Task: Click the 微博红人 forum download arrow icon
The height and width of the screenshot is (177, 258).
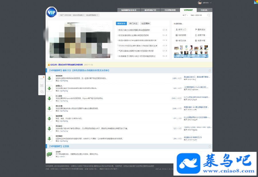Action: click(49, 88)
